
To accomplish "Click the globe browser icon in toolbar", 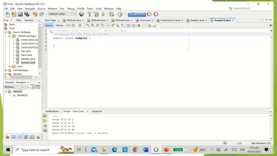I will coord(81,14).
